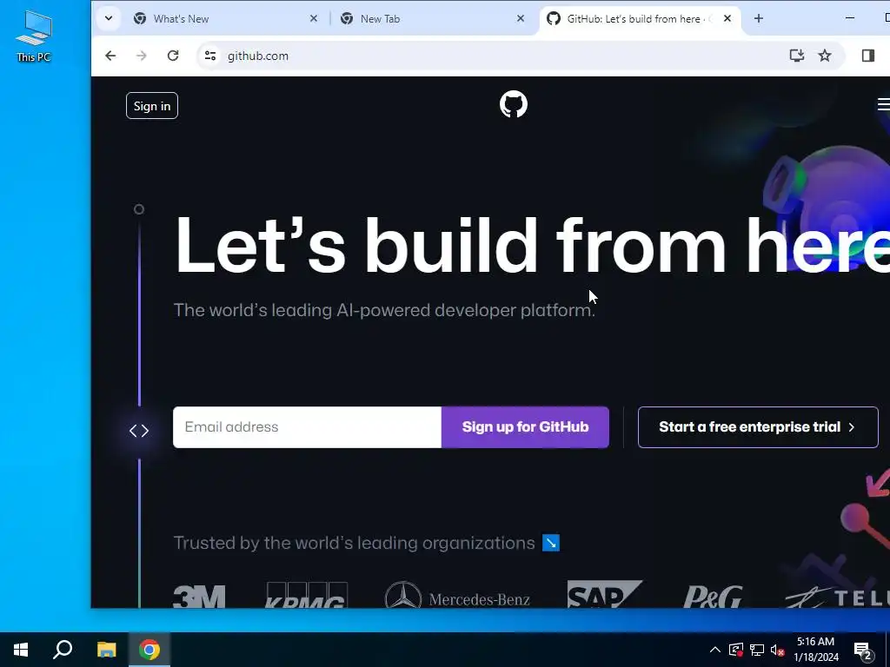Screen dimensions: 890x667
Task: Open the GitHub hamburger menu
Action: [x=883, y=104]
